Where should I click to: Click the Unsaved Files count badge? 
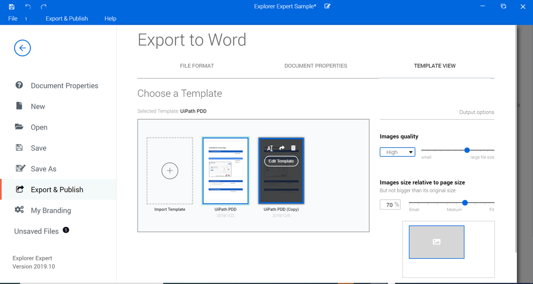[x=66, y=230]
